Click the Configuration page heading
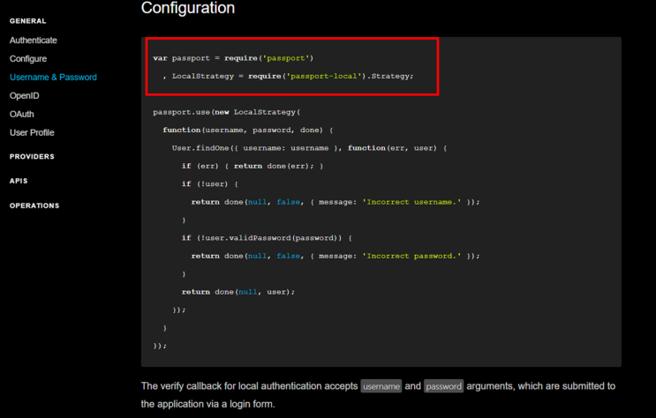This screenshot has height=418, width=656. click(x=188, y=8)
